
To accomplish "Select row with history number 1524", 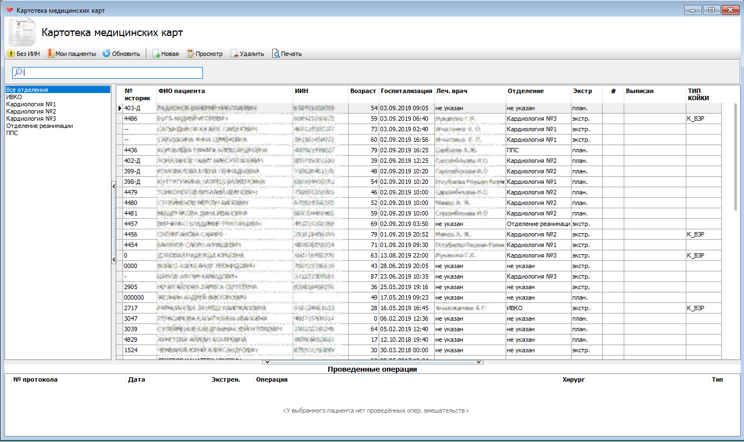I will click(419, 350).
